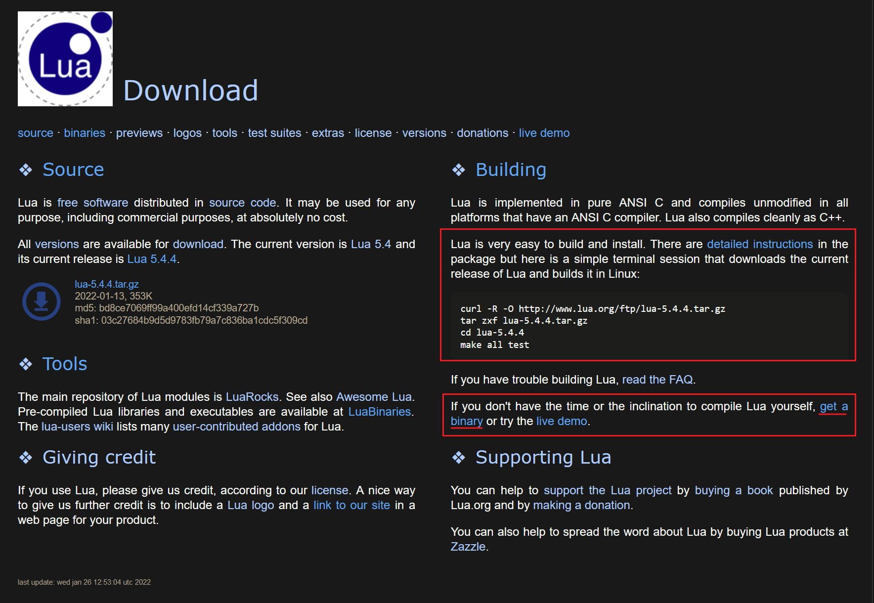
Task: Open test suites in the top navigation
Action: [x=274, y=133]
